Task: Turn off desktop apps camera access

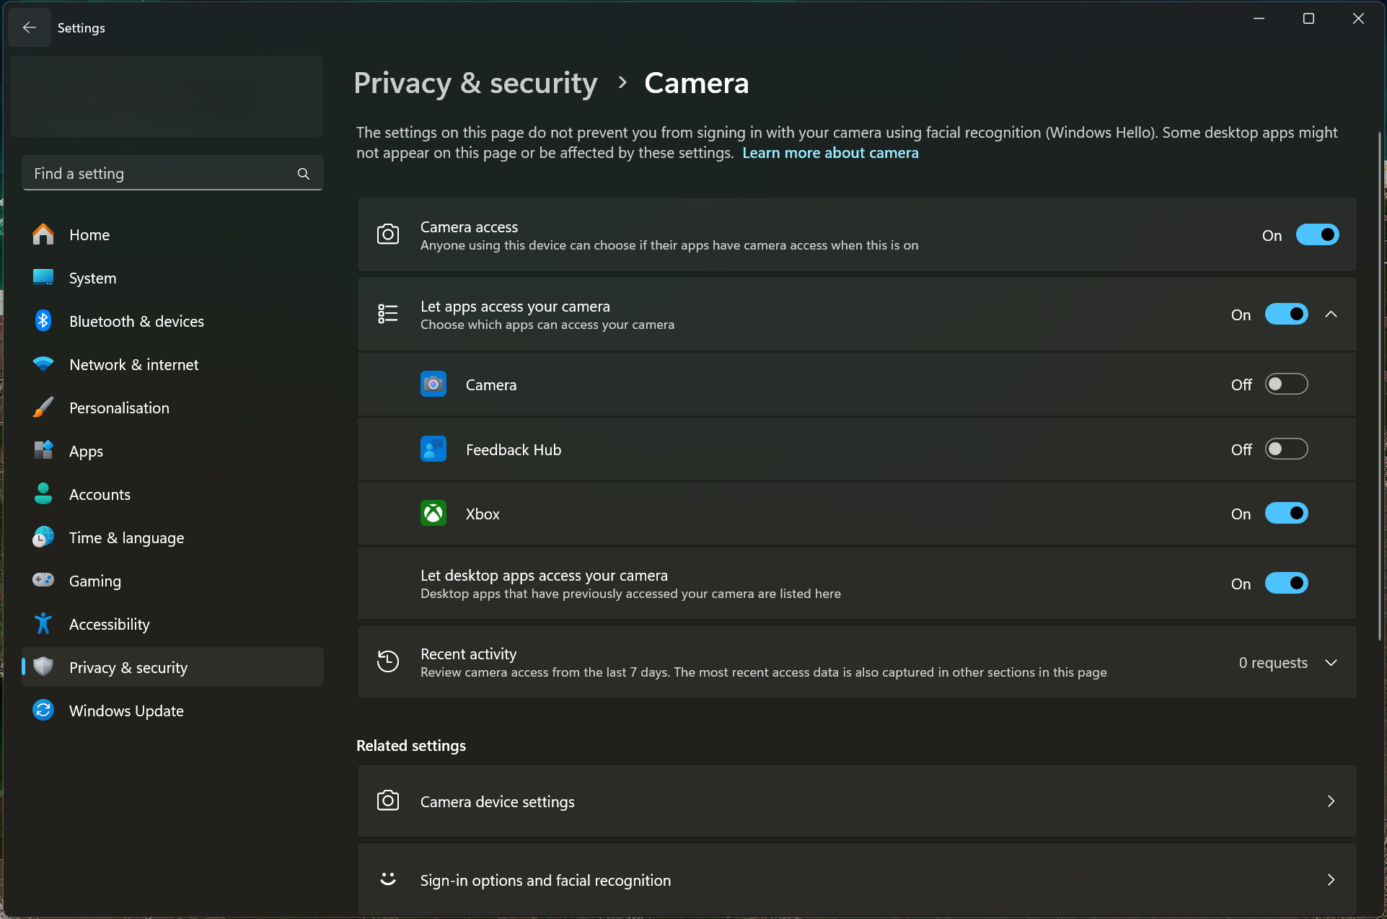Action: pyautogui.click(x=1287, y=583)
